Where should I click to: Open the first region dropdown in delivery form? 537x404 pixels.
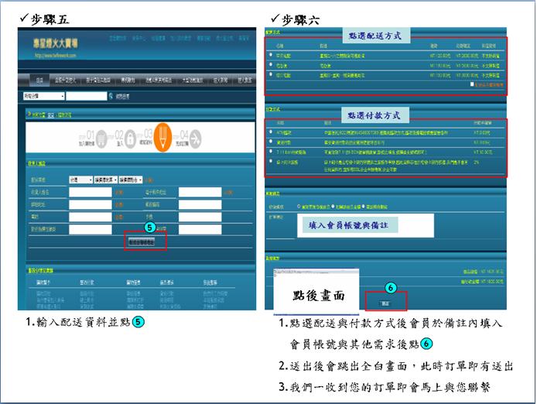80,179
